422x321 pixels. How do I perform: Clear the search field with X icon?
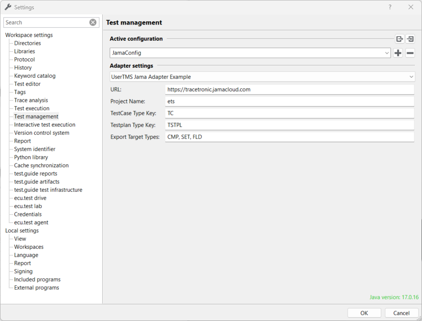point(93,22)
